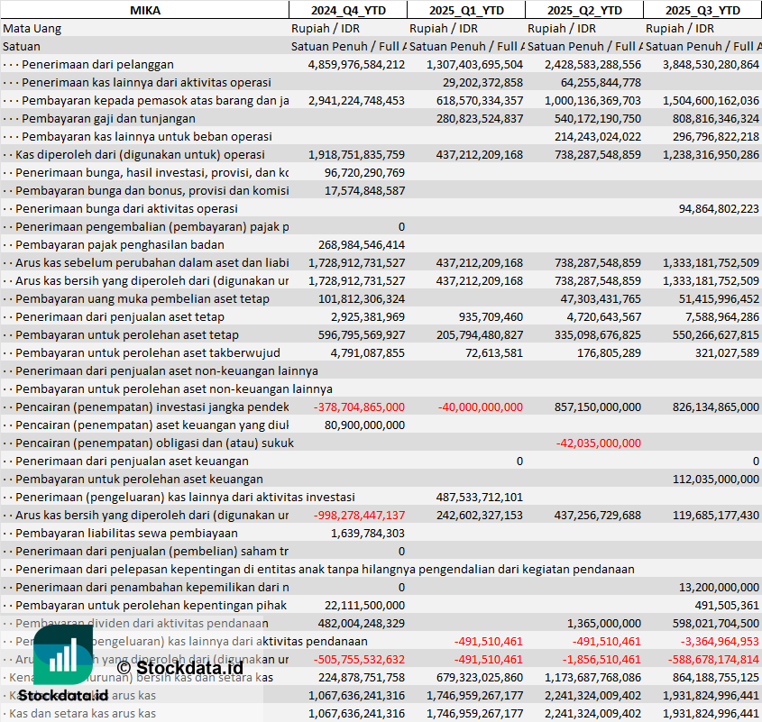Select value 935,709,460
The height and width of the screenshot is (722, 762).
click(491, 316)
